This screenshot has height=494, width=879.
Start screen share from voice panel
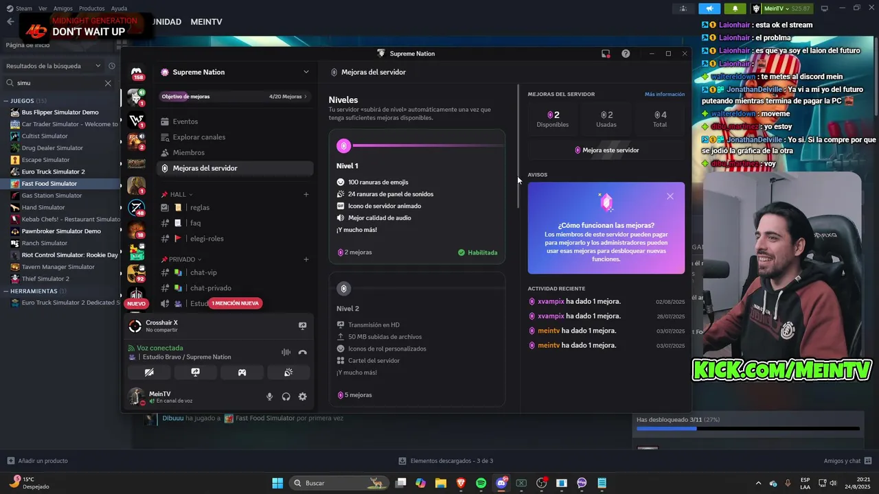(x=196, y=373)
